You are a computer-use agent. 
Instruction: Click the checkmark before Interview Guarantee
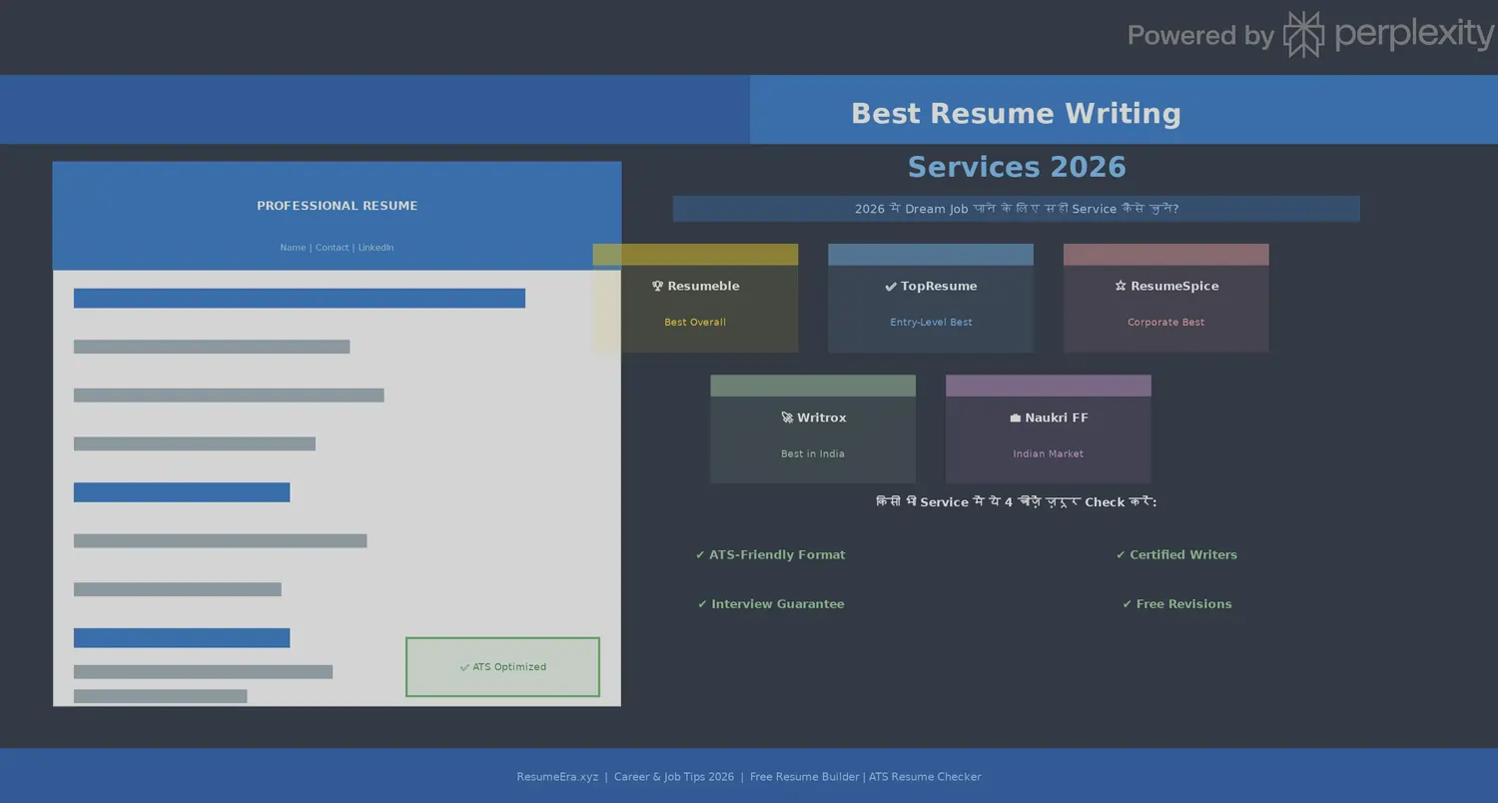[x=701, y=603]
